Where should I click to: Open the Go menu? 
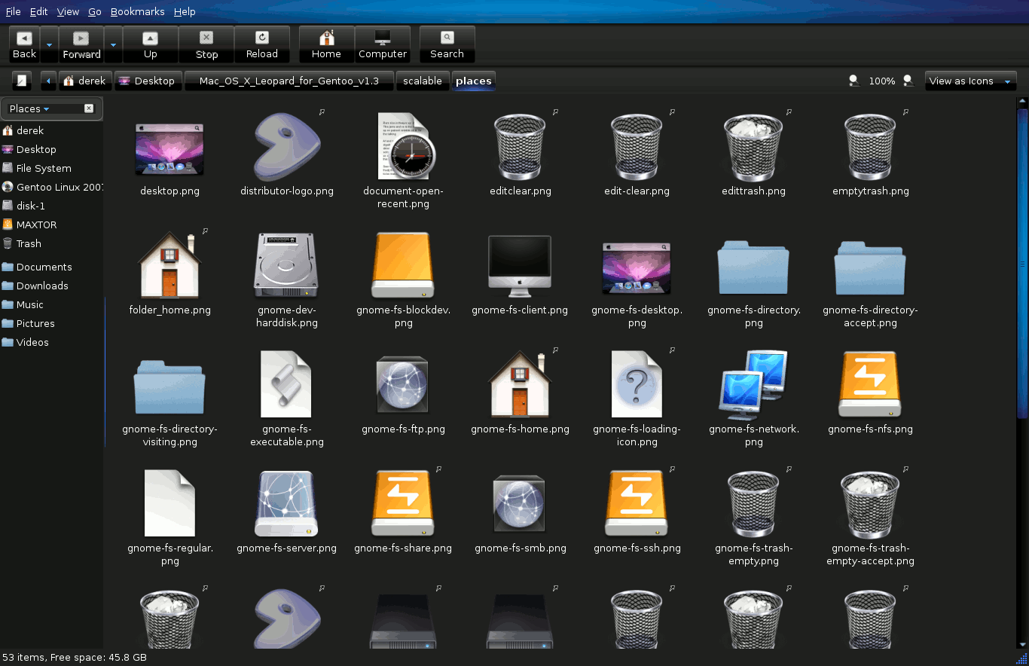pyautogui.click(x=95, y=11)
